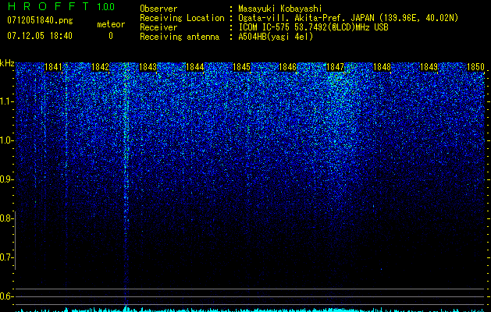This screenshot has width=491, height=312.
Task: Click the kHz axis unit label
Action: 7,63
